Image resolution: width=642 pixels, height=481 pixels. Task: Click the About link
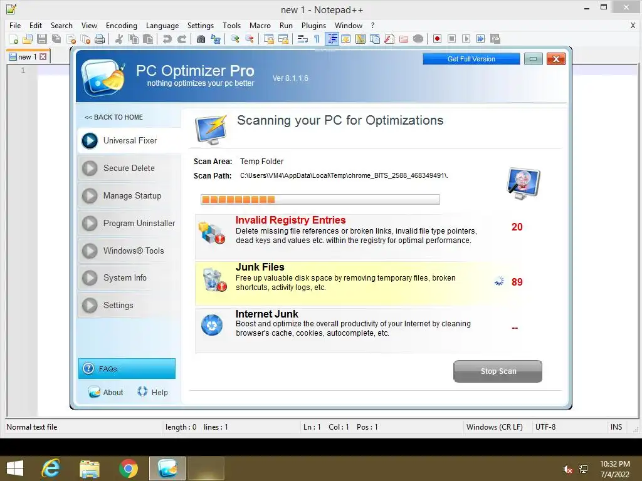tap(105, 392)
